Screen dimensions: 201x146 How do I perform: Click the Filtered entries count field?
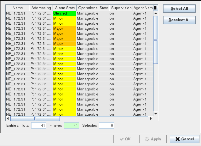coord(71,125)
